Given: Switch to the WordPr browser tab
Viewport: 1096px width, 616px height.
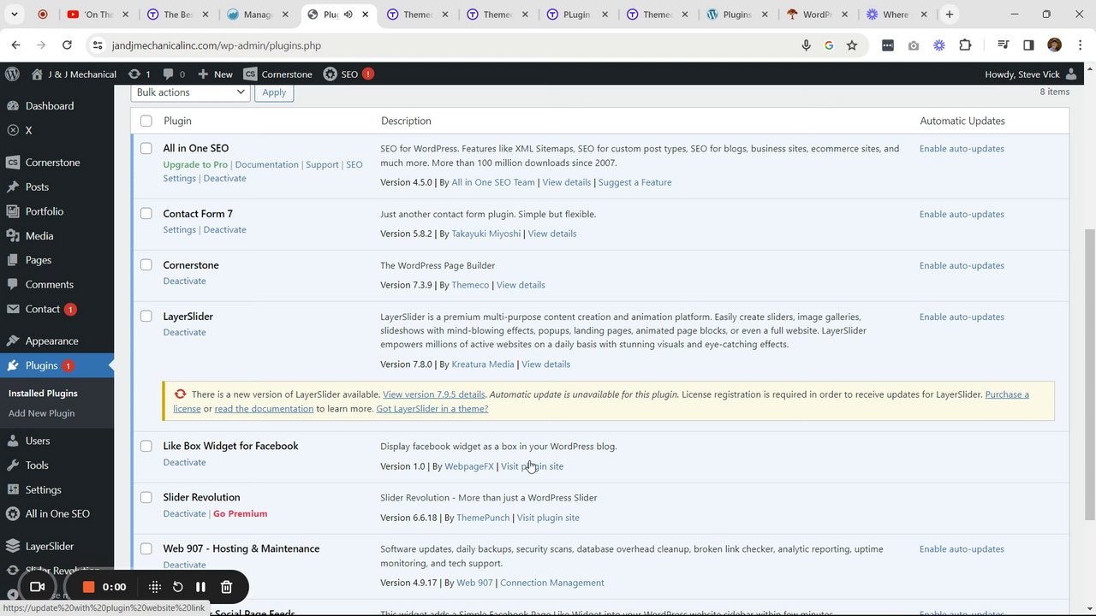Looking at the screenshot, I should (815, 15).
